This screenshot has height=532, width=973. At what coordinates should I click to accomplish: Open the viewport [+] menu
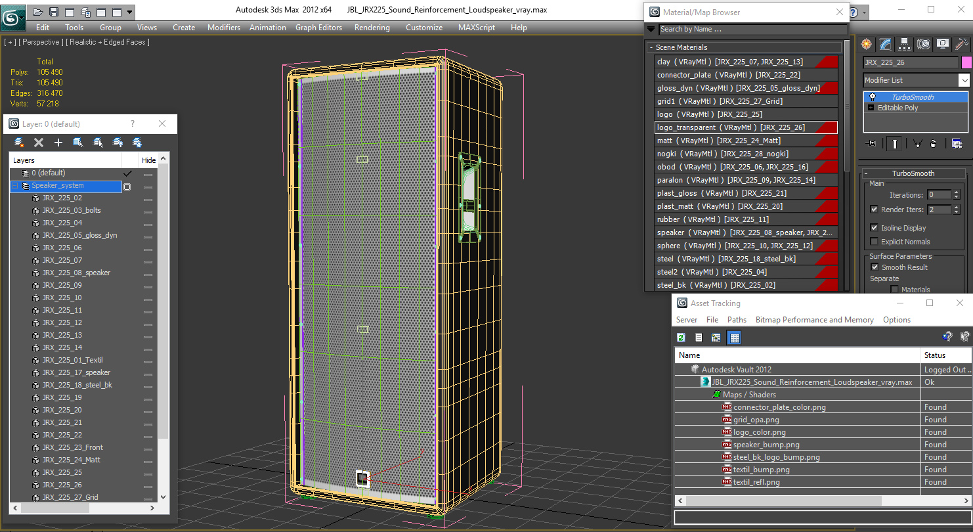tap(10, 42)
